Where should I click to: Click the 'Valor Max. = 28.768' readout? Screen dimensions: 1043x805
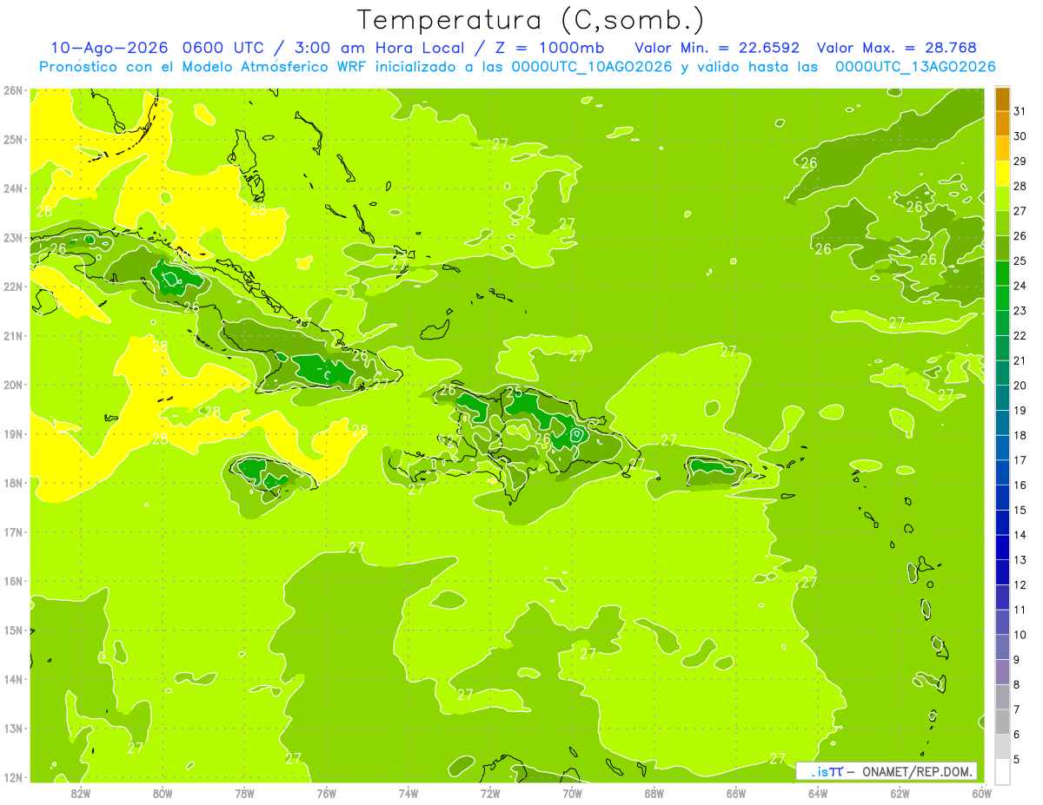point(898,48)
